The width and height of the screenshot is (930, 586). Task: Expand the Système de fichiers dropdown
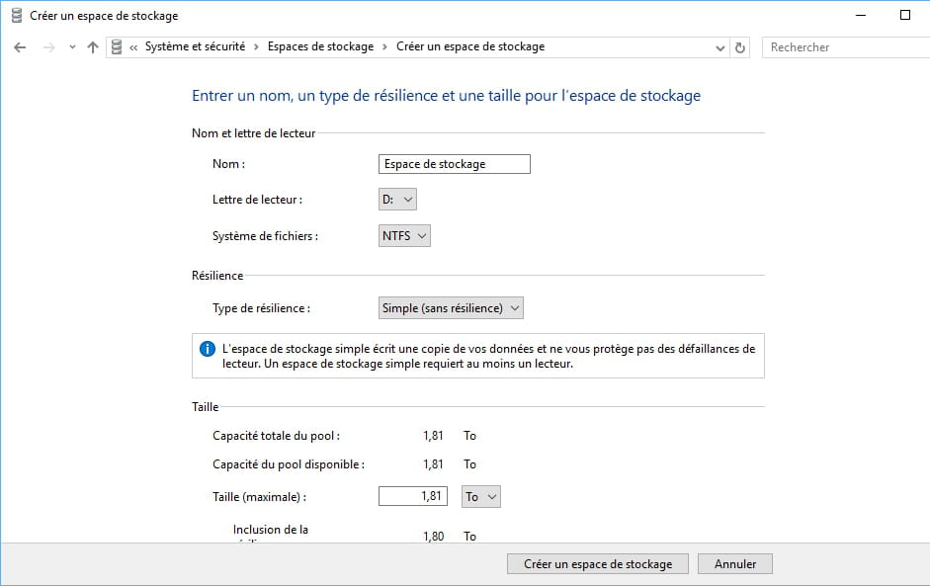(404, 236)
